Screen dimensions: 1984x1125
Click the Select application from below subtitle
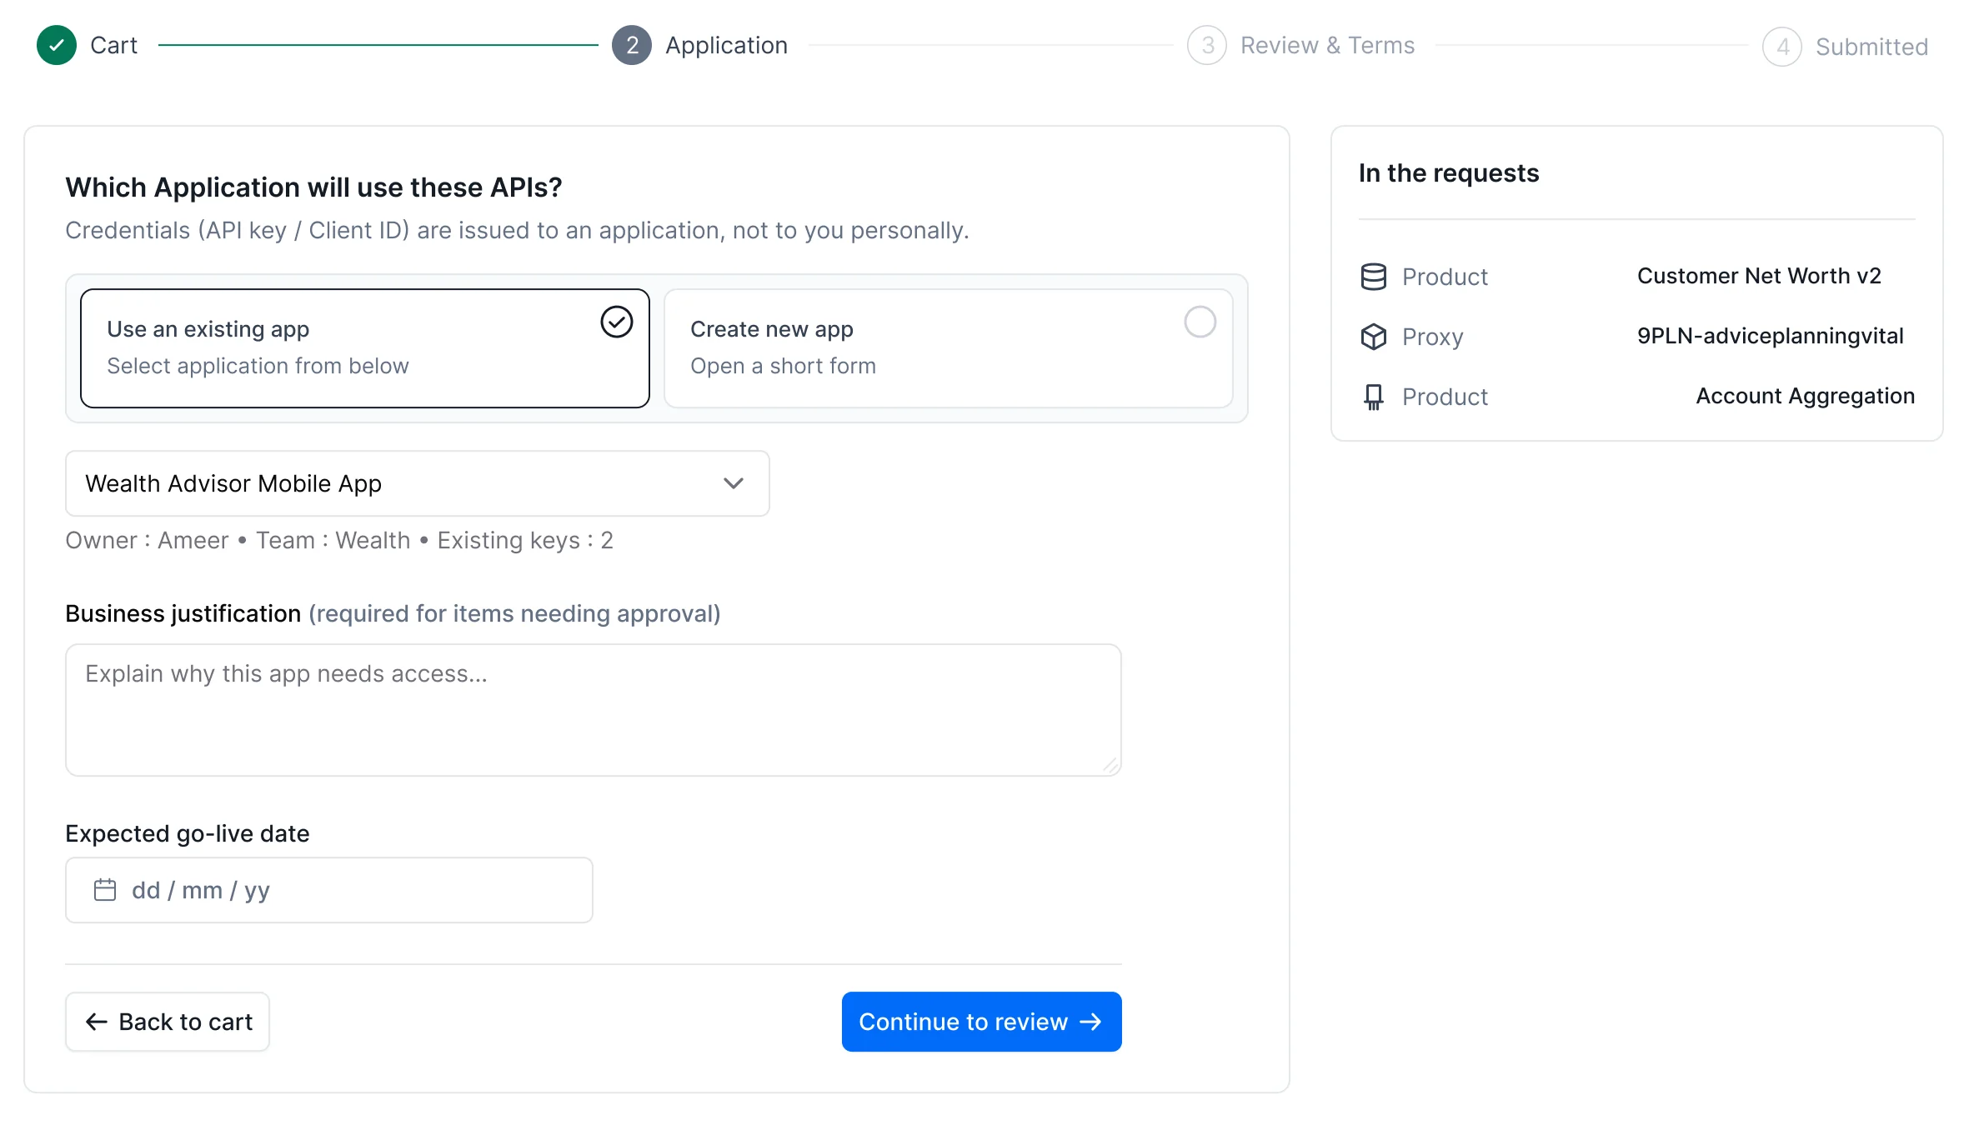258,366
